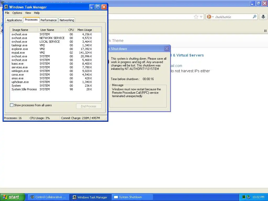
Task: Minimize the Windows Task Manager window
Action: coord(92,7)
